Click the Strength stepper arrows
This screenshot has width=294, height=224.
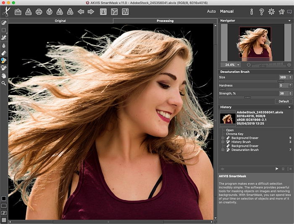[x=291, y=93]
